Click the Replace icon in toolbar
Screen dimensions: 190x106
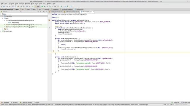[x=24, y=6]
